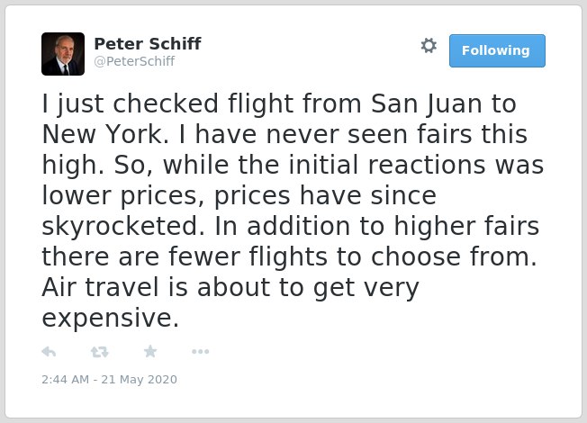
Task: Click the gear icon beside Following
Action: point(429,46)
